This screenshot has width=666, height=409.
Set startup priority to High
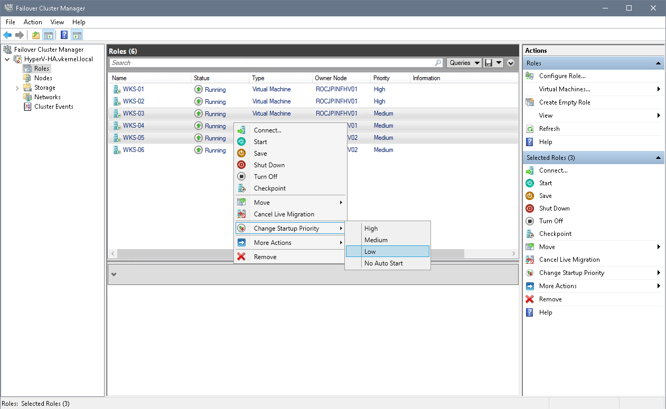point(388,229)
